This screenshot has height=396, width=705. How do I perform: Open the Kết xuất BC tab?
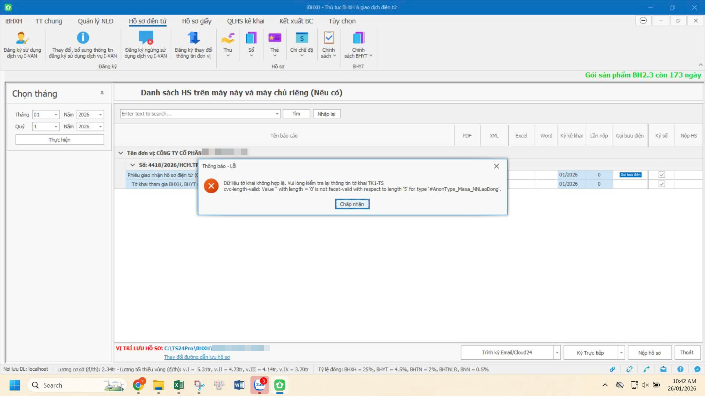(296, 21)
